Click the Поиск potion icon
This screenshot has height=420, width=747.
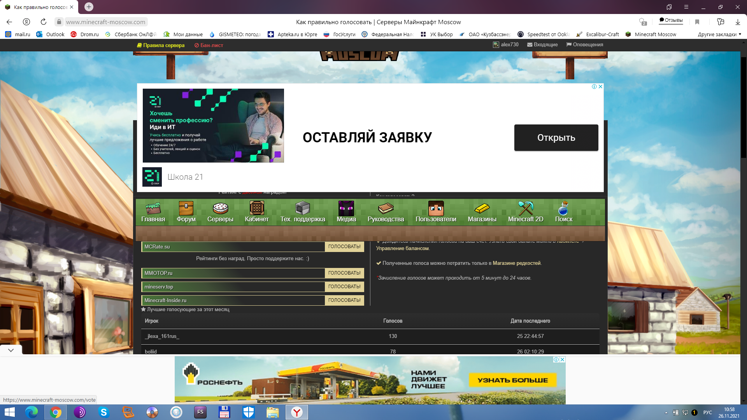click(x=563, y=208)
